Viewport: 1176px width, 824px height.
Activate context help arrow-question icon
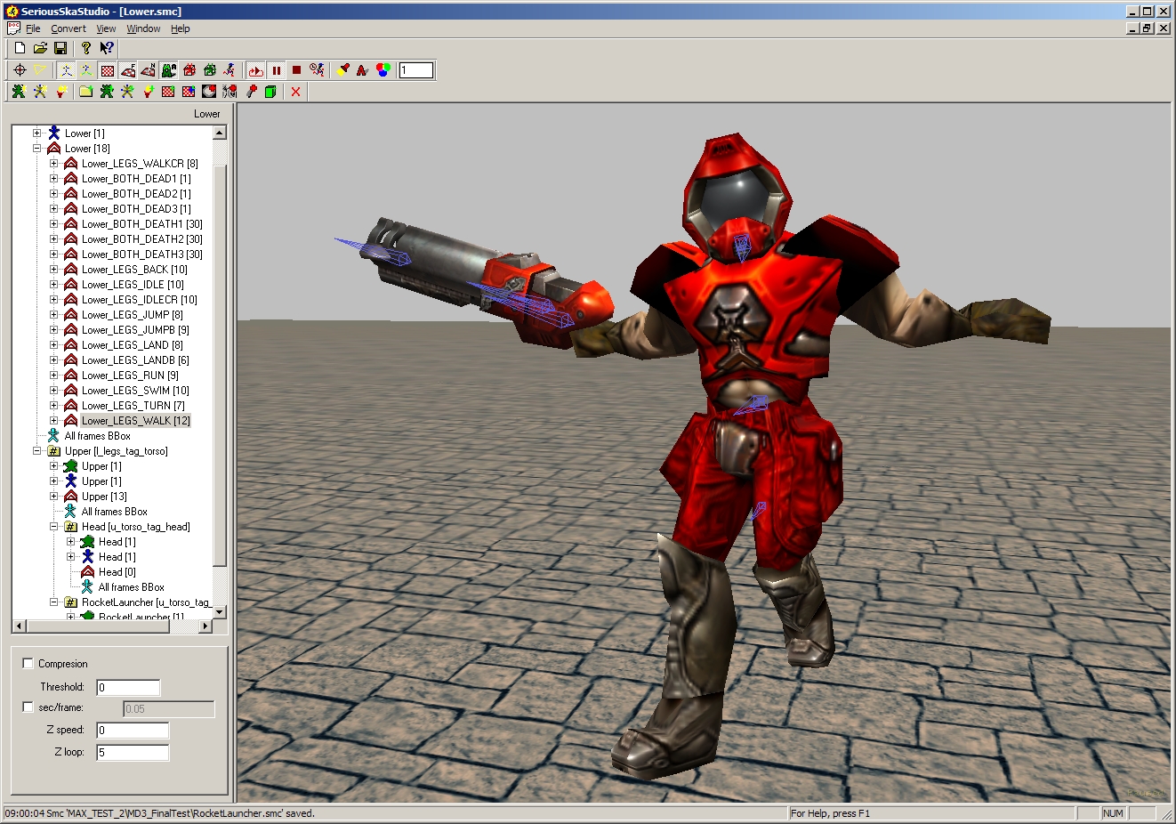click(x=107, y=48)
